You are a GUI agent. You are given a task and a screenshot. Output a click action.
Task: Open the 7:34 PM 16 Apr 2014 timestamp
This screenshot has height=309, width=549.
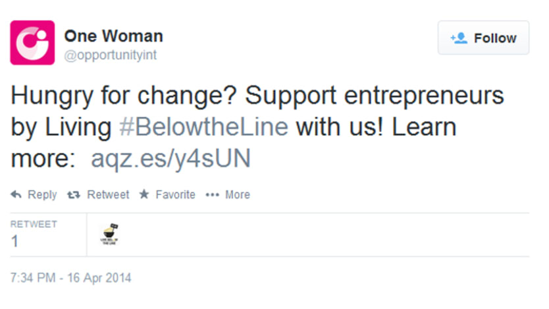70,278
